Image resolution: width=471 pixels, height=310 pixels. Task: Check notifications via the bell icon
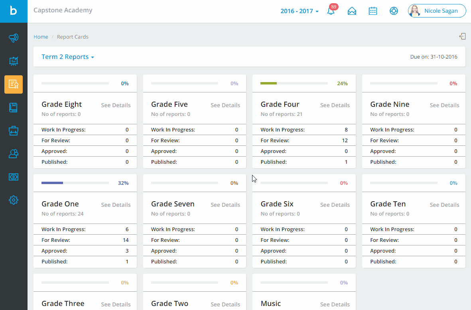pyautogui.click(x=331, y=11)
